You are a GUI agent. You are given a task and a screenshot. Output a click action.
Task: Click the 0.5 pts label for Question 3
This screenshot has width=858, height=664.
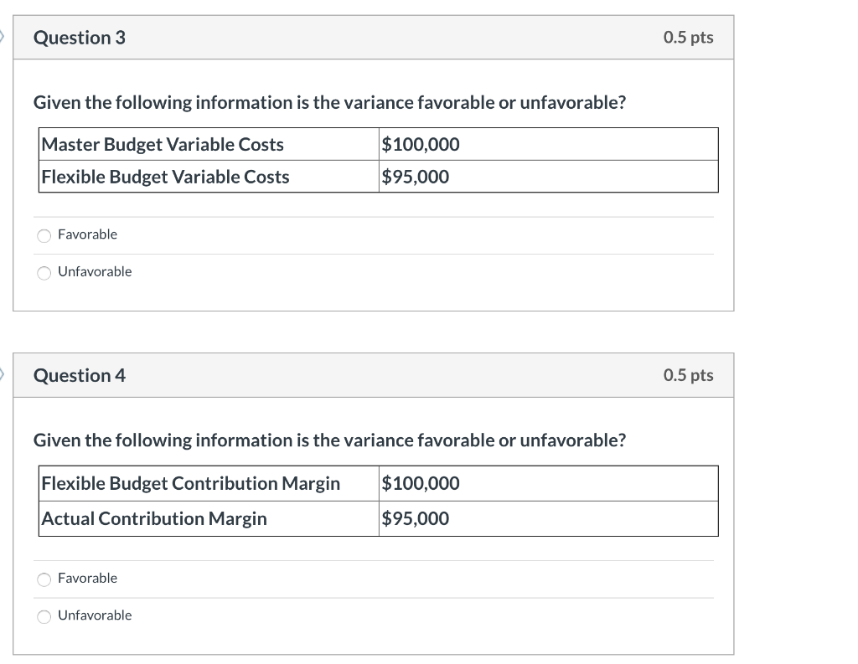(x=687, y=37)
